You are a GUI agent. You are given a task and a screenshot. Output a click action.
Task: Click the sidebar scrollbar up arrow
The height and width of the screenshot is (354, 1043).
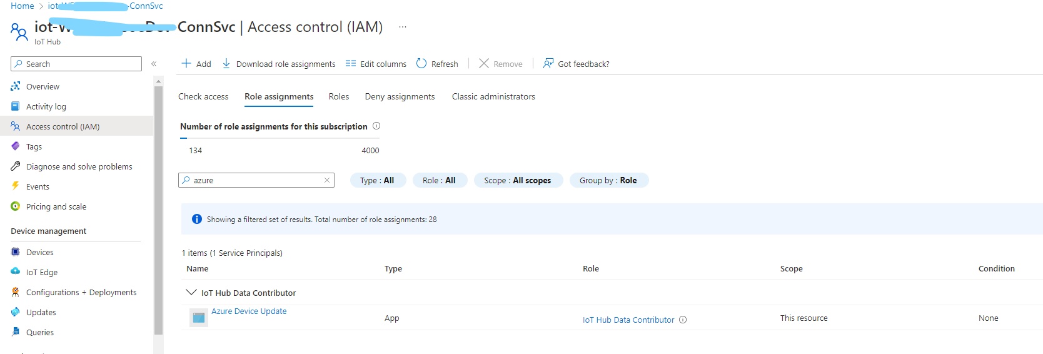click(158, 81)
